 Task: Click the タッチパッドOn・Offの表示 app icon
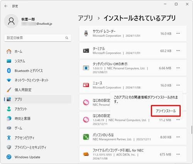point(86,68)
